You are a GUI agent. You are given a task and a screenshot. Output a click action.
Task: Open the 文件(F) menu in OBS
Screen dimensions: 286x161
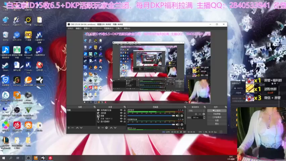click(x=70, y=29)
